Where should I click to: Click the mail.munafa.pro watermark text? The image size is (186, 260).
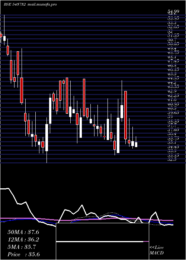coord(42,4)
